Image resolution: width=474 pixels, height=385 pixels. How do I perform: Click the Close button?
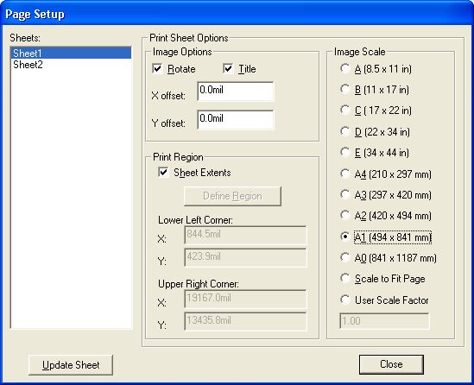pos(391,364)
